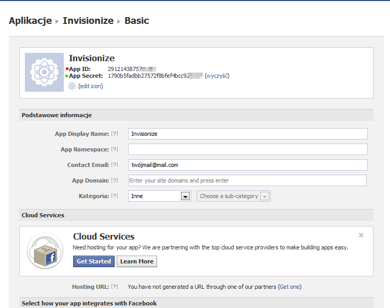Open Invisionize in the breadcrumb path
The height and width of the screenshot is (308, 390).
point(88,21)
